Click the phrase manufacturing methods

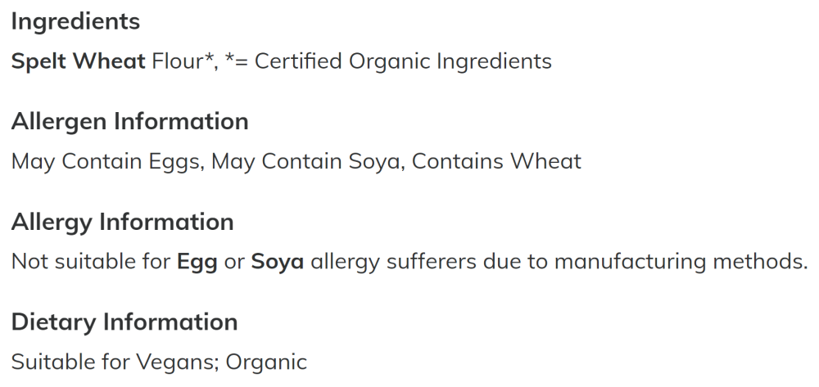[x=681, y=262]
